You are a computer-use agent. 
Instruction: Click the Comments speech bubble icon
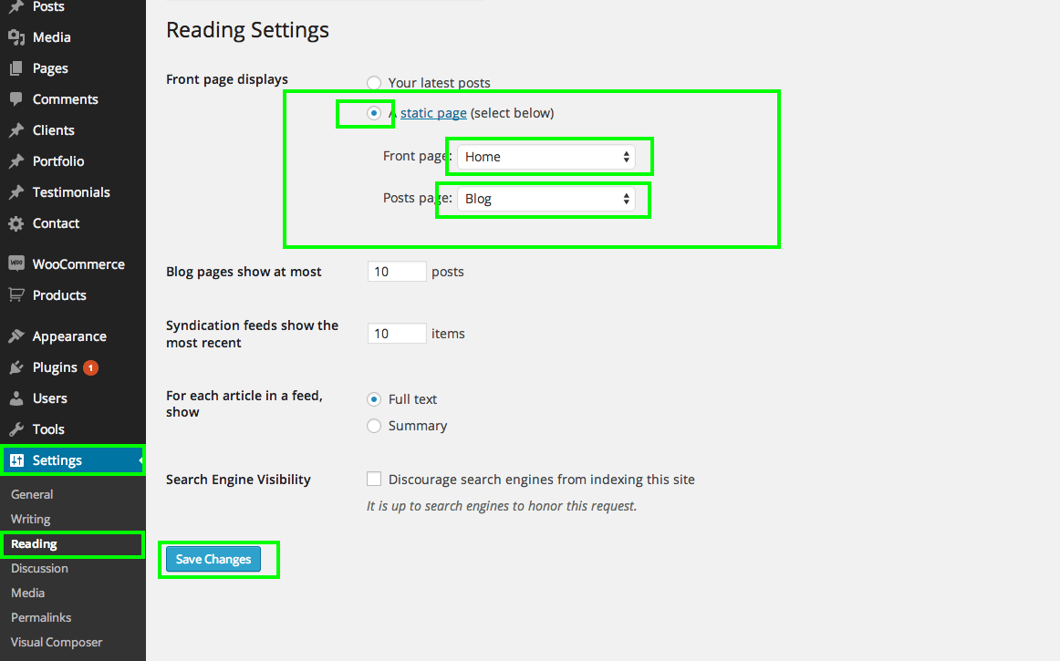click(16, 99)
